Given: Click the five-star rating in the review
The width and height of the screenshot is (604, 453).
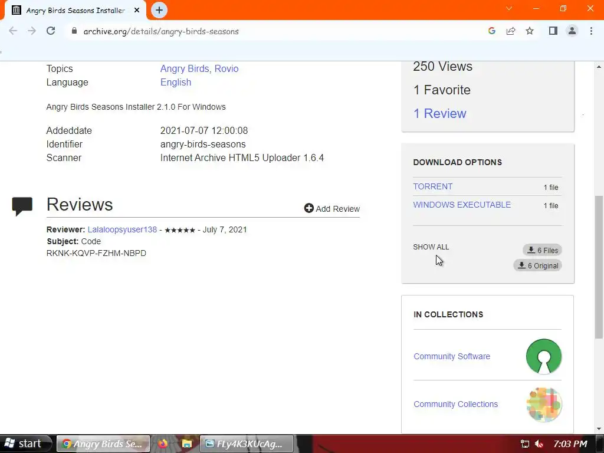Looking at the screenshot, I should tap(180, 230).
